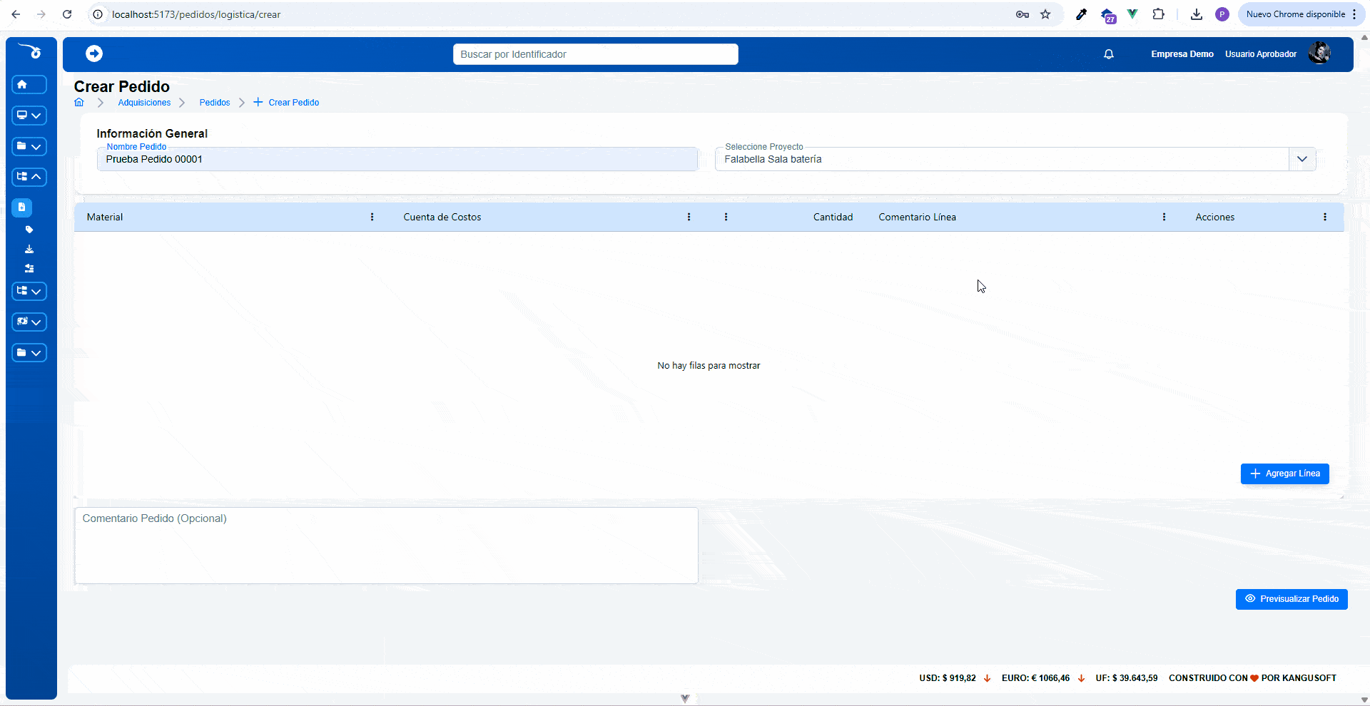Focus the Comentario Pedido (Opcional) textarea
This screenshot has height=706, width=1370.
click(x=386, y=546)
